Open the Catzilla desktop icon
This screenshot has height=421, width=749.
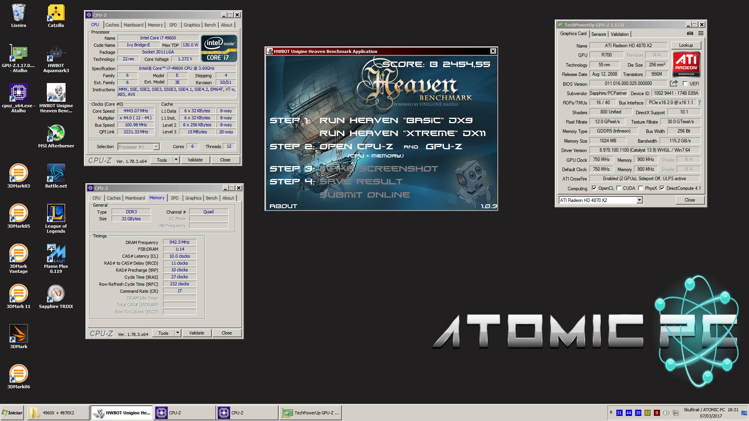[56, 16]
